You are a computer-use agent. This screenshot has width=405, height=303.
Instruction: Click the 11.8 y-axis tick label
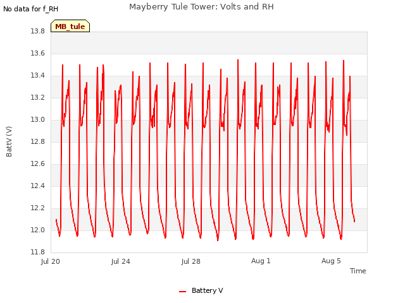pos(38,252)
